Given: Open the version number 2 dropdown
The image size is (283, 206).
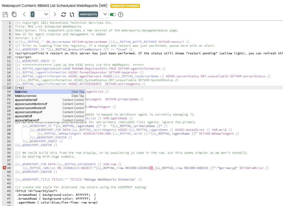Looking at the screenshot, I should (x=40, y=14).
